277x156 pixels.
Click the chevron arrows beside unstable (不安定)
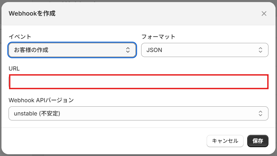click(x=260, y=113)
